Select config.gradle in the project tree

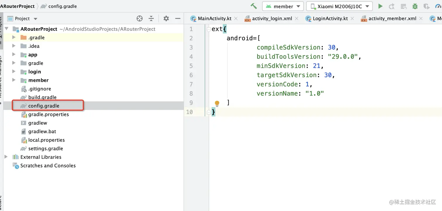point(44,106)
